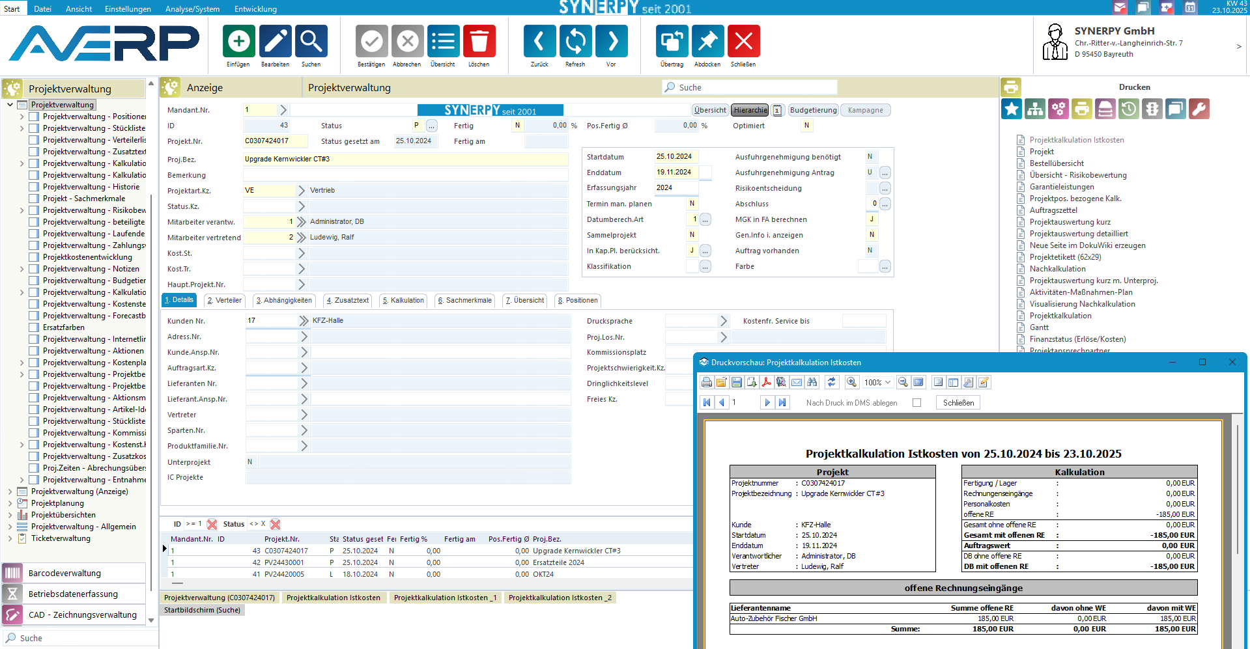Go to next page in print preview
Viewport: 1250px width, 649px height.
pyautogui.click(x=767, y=403)
